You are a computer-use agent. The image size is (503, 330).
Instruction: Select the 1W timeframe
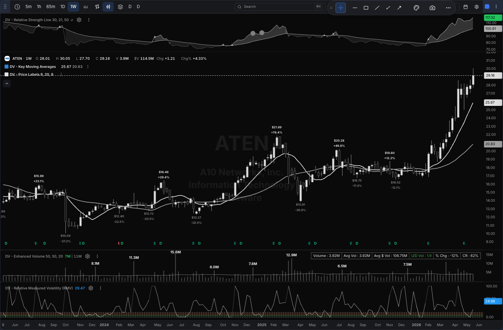[74, 6]
